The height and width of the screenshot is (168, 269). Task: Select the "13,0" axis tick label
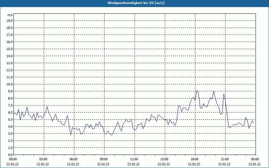[9, 63]
